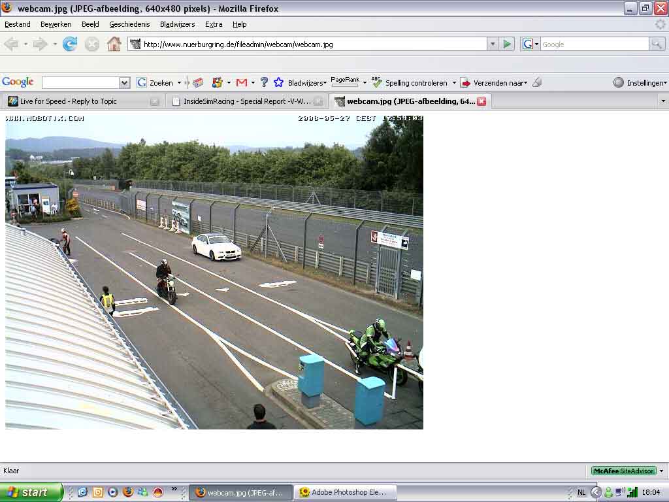The image size is (669, 502).
Task: Open the Bewerken menu
Action: 56,24
